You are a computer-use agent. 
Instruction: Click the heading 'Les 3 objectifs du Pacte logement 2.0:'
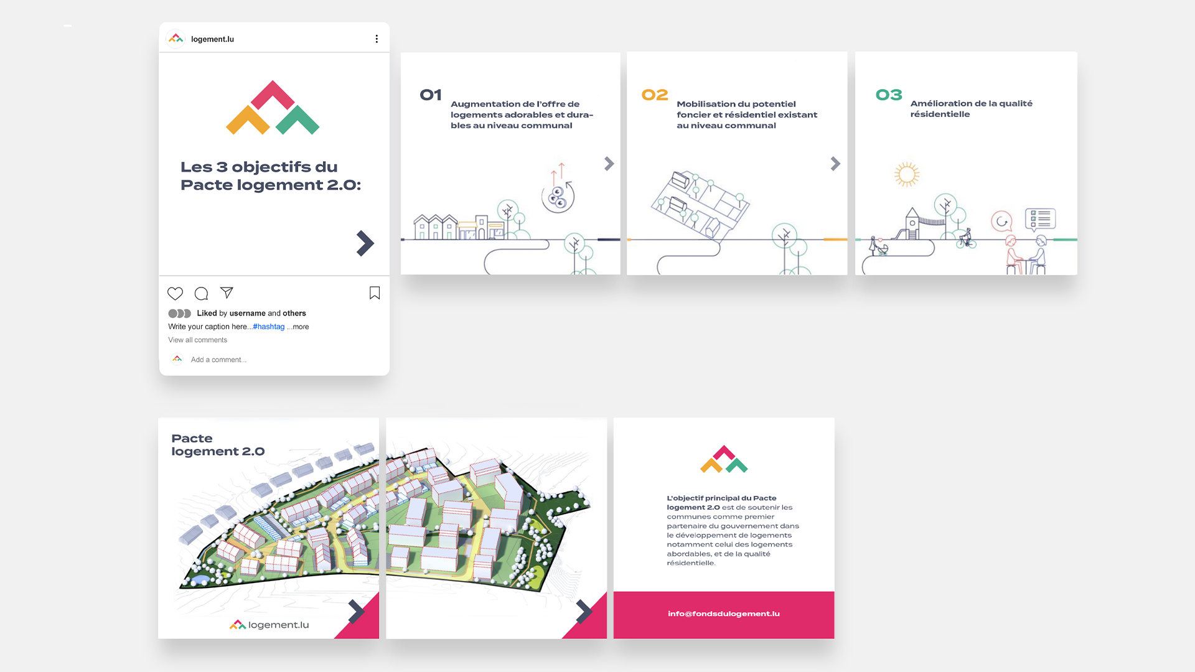tap(271, 176)
